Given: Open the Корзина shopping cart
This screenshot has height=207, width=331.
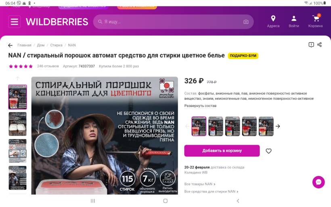Looking at the screenshot, I should 316,18.
